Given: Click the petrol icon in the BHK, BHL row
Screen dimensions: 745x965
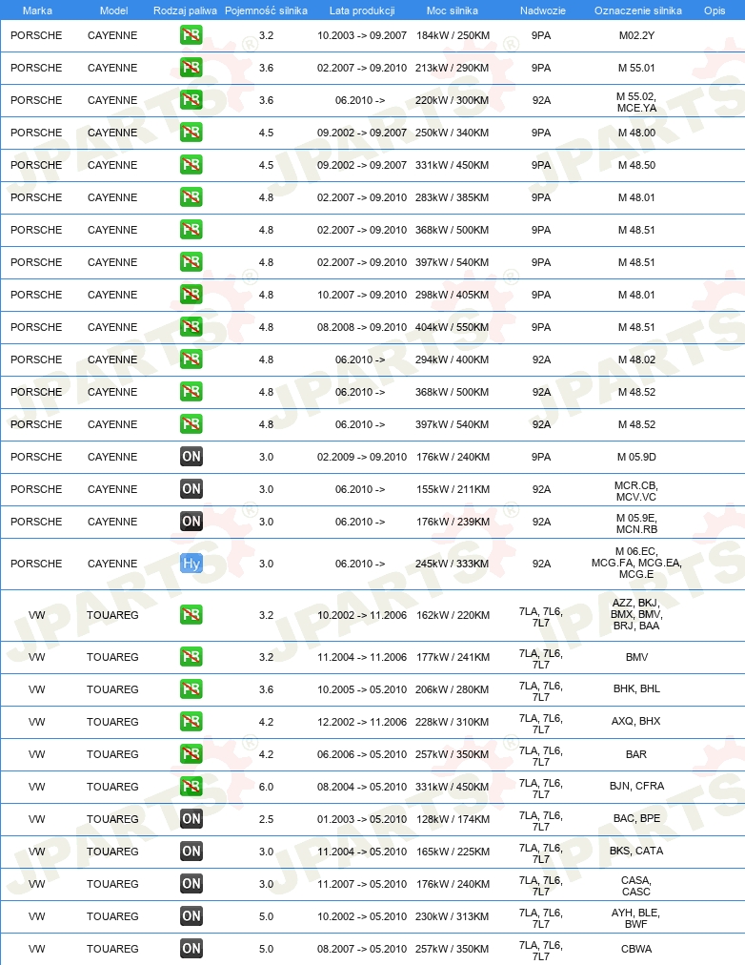Looking at the screenshot, I should 191,689.
